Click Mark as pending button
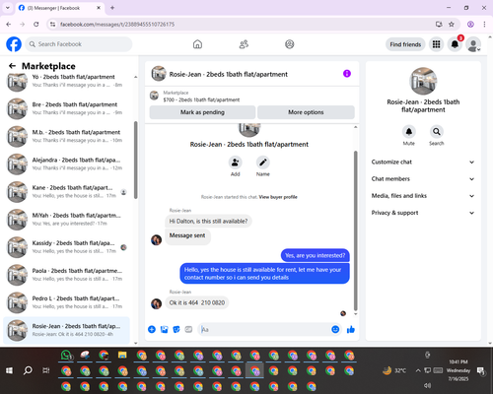The height and width of the screenshot is (394, 493). 202,112
